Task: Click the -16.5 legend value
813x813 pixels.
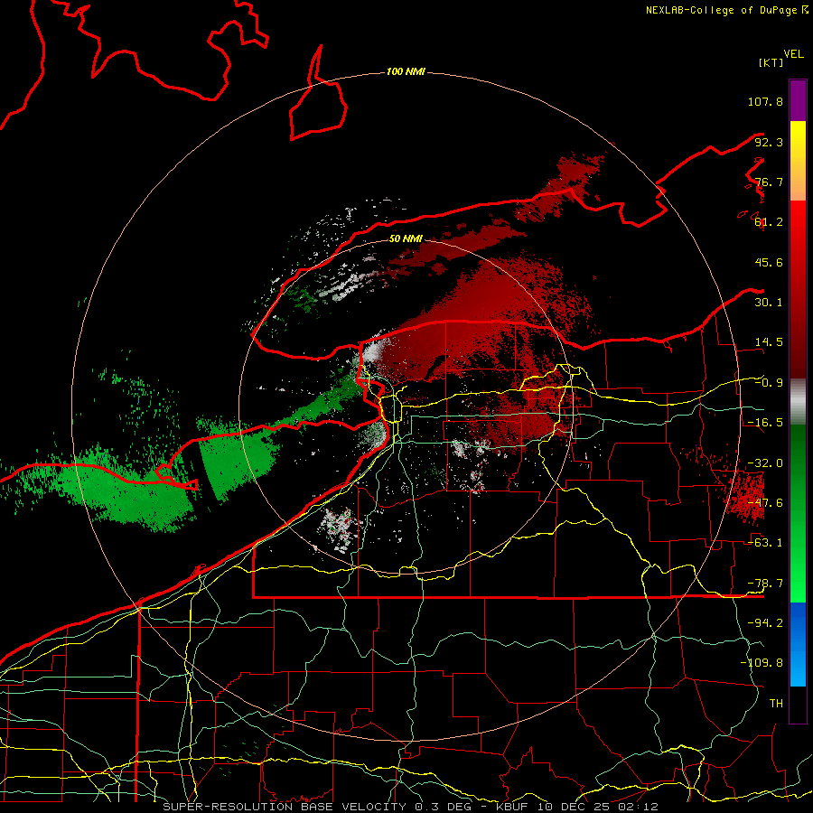Action: pyautogui.click(x=765, y=423)
